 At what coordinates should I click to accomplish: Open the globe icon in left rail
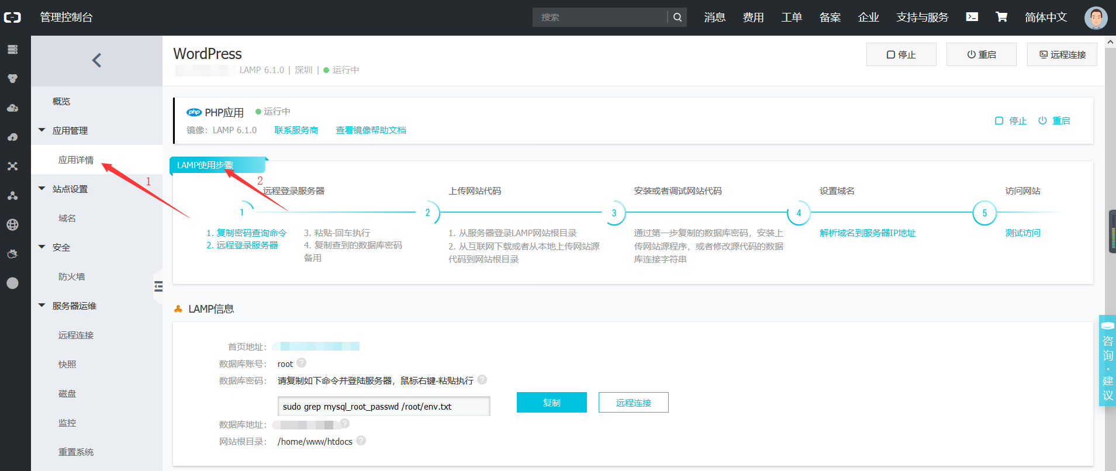pos(12,225)
